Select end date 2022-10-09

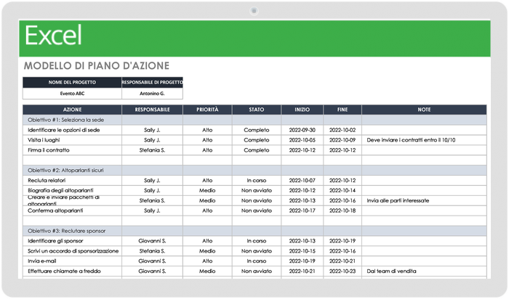342,140
